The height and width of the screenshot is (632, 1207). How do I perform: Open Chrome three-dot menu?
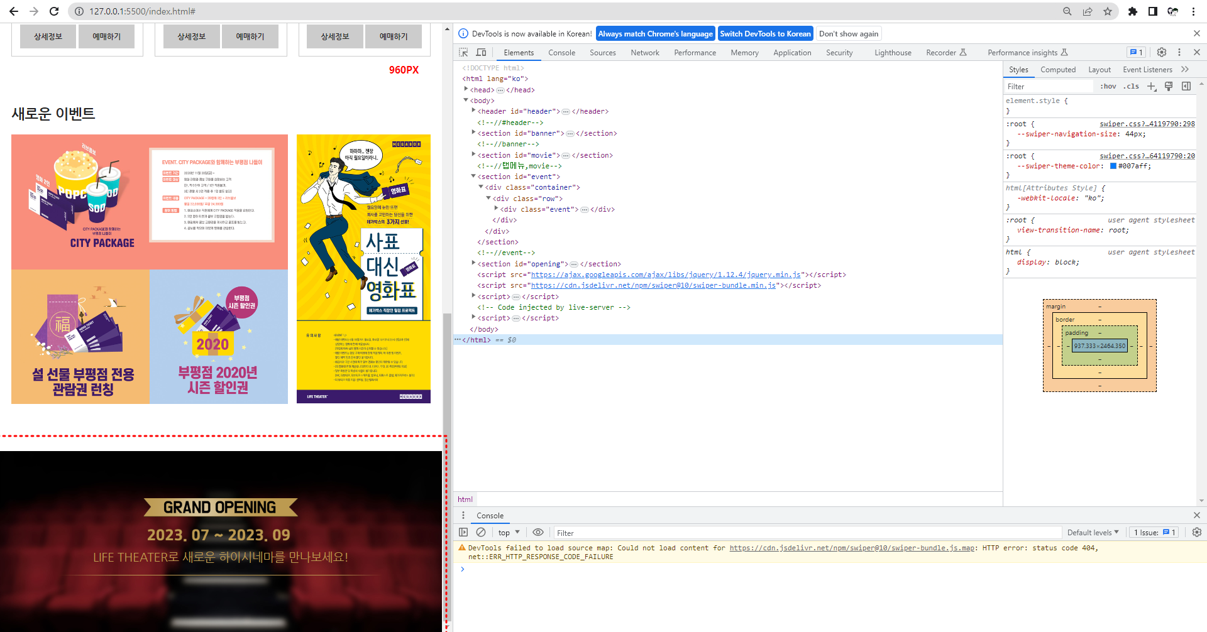(x=1193, y=11)
